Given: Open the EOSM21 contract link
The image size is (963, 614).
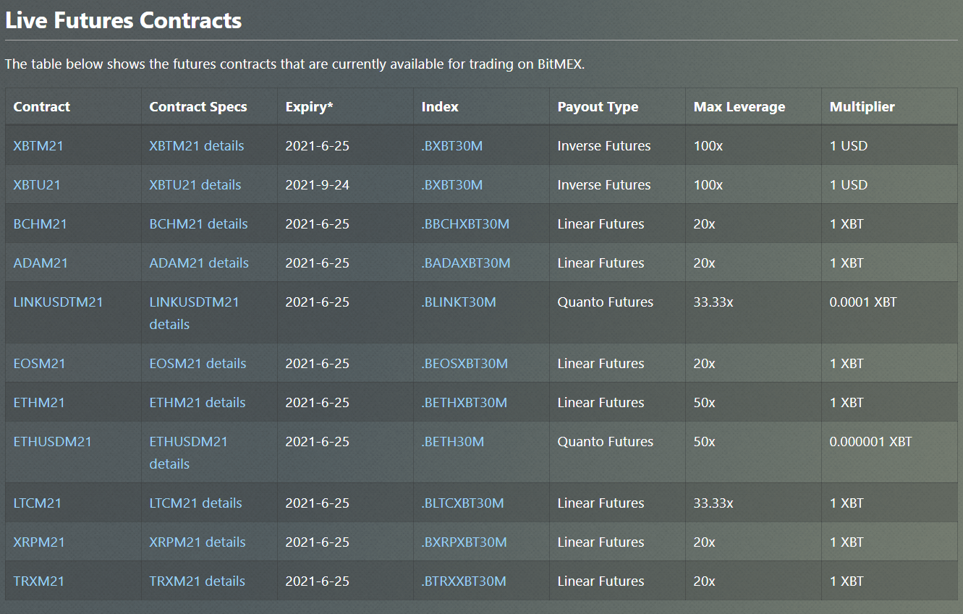Looking at the screenshot, I should point(39,364).
